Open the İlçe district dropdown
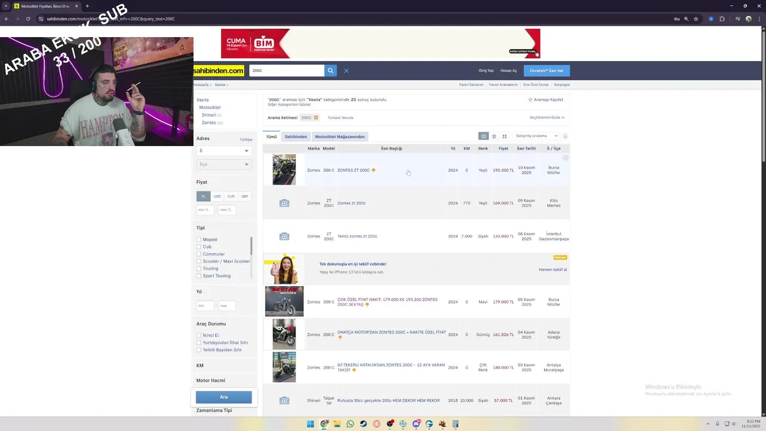766x431 pixels. [x=224, y=164]
